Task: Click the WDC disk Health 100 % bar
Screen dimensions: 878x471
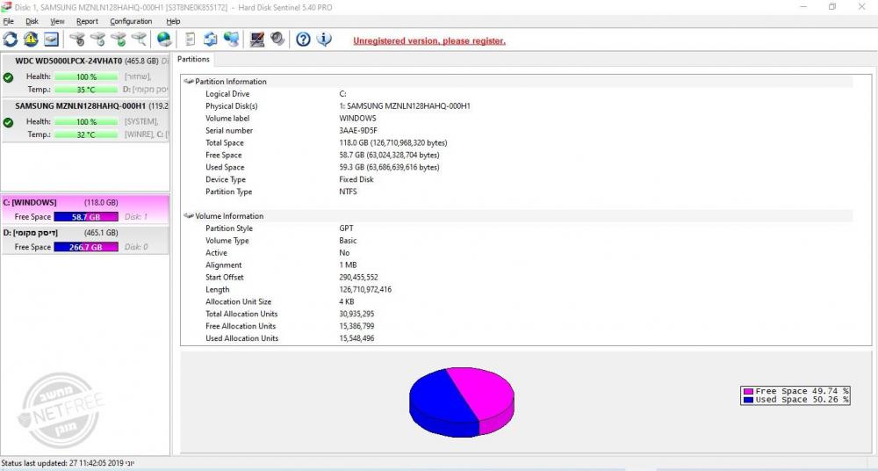Action: pos(86,76)
